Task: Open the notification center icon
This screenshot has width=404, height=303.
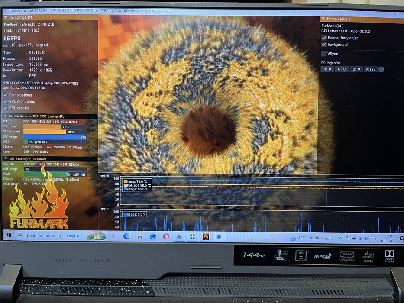Action: coord(402,239)
